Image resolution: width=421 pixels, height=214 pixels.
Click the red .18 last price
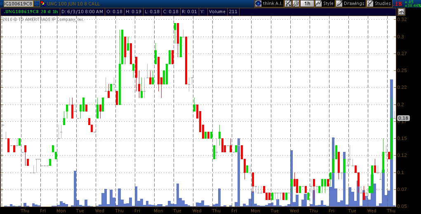pyautogui.click(x=397, y=4)
